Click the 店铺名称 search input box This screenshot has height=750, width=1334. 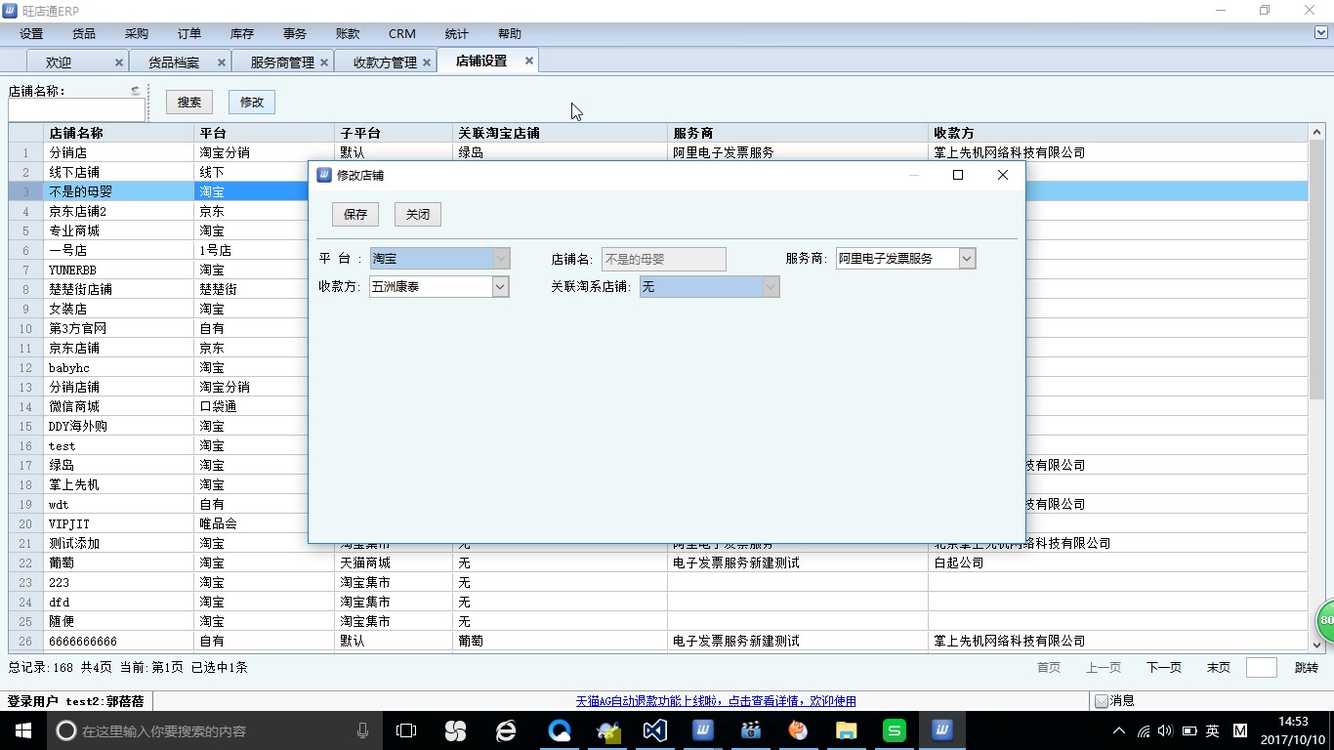tap(77, 110)
